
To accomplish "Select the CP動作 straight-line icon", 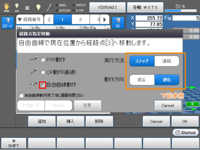I will click(33, 72).
